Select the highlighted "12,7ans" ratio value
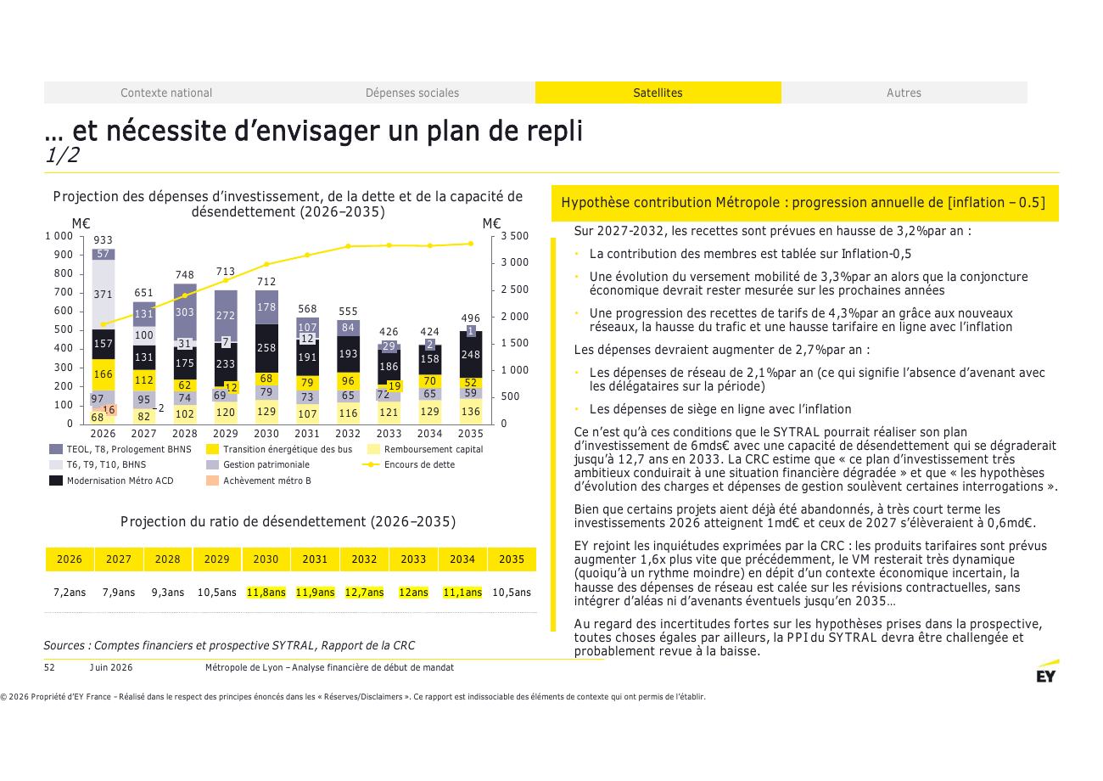1103x781 pixels. [x=364, y=593]
